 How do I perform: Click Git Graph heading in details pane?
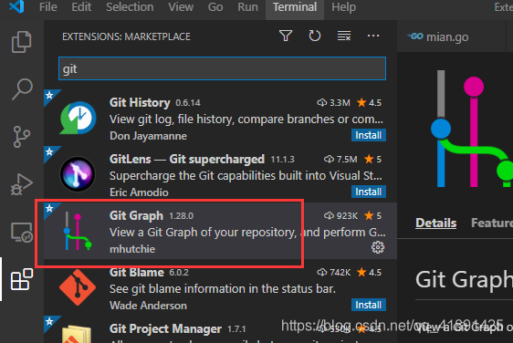(x=464, y=279)
